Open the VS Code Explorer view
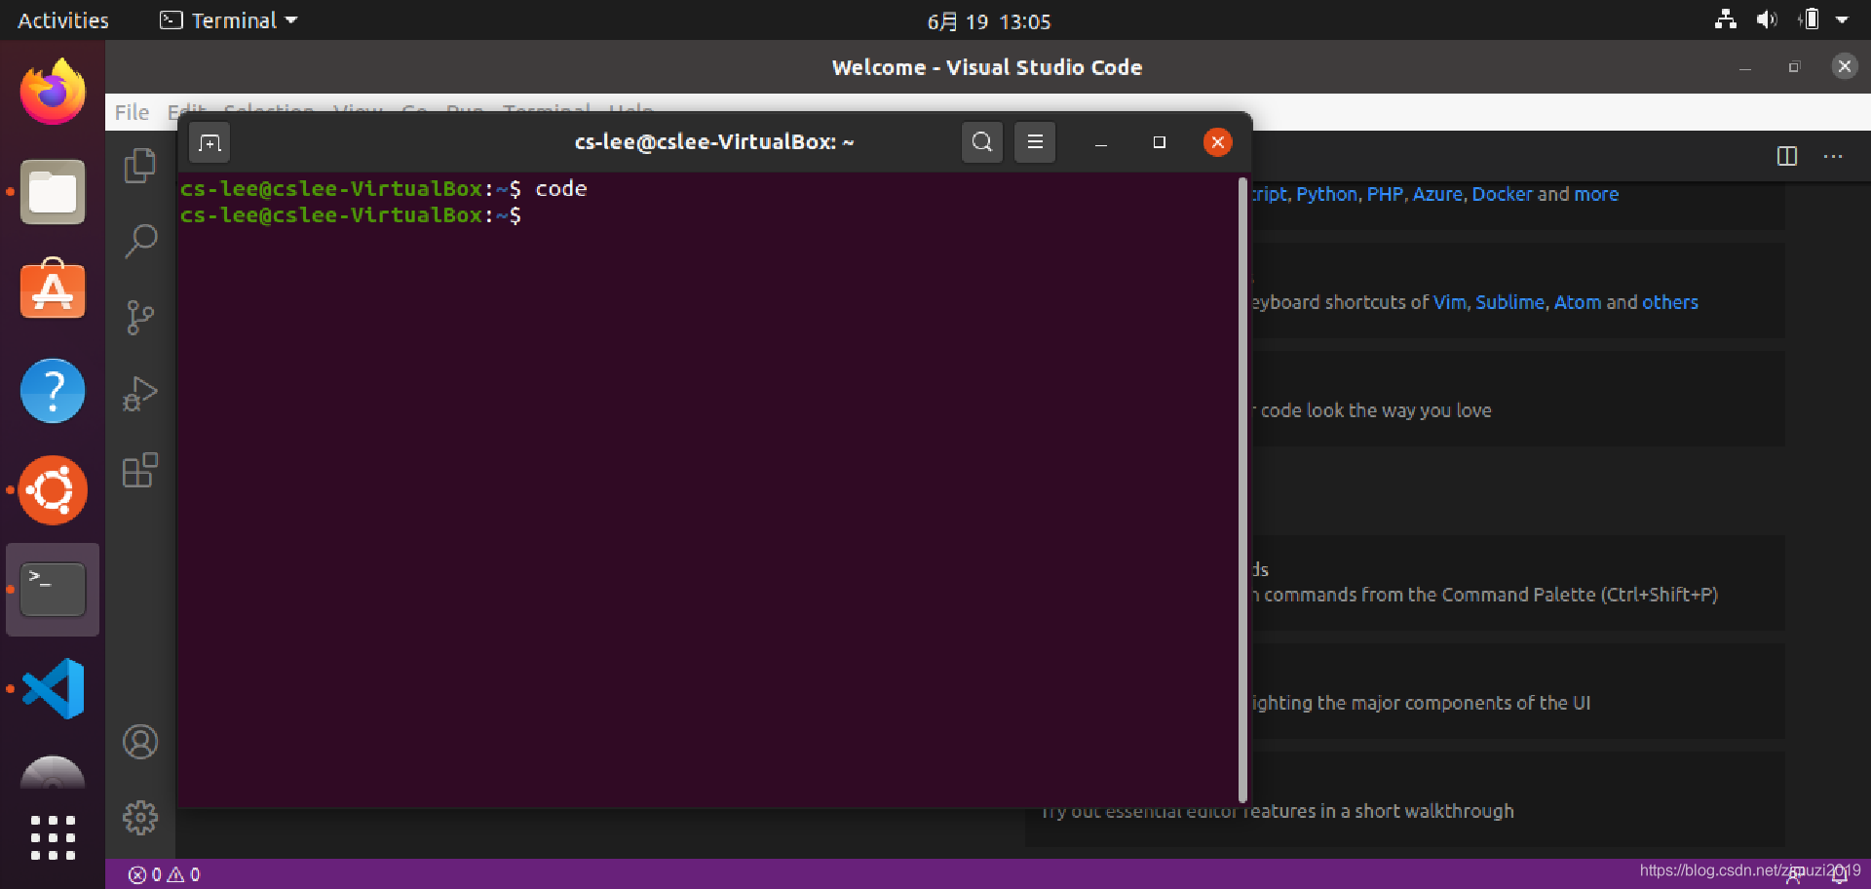 click(140, 166)
